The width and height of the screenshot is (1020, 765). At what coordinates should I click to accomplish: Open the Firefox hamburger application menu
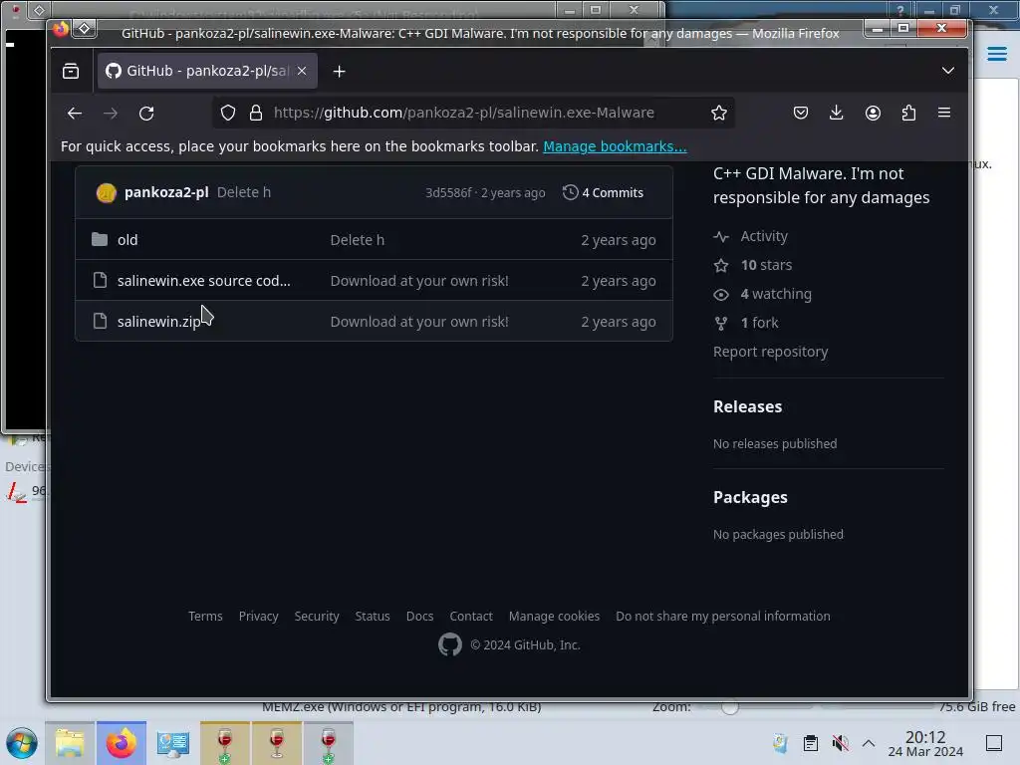pyautogui.click(x=944, y=114)
